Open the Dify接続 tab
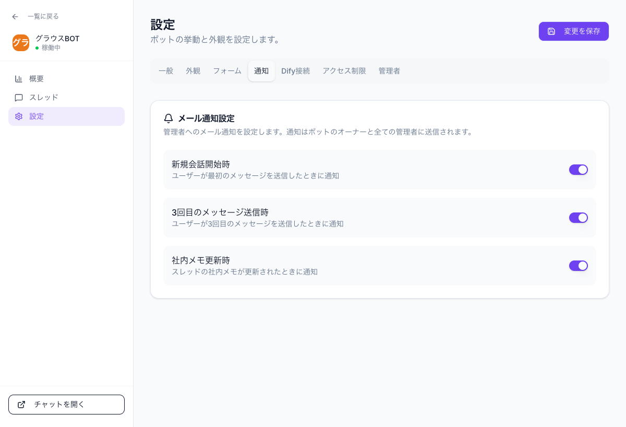The image size is (626, 427). 295,71
